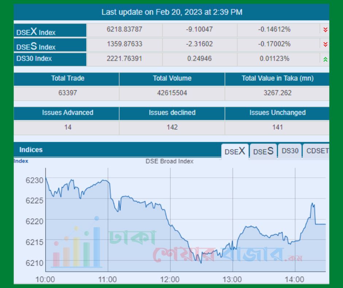Click Total Value in Taka header

click(x=277, y=78)
